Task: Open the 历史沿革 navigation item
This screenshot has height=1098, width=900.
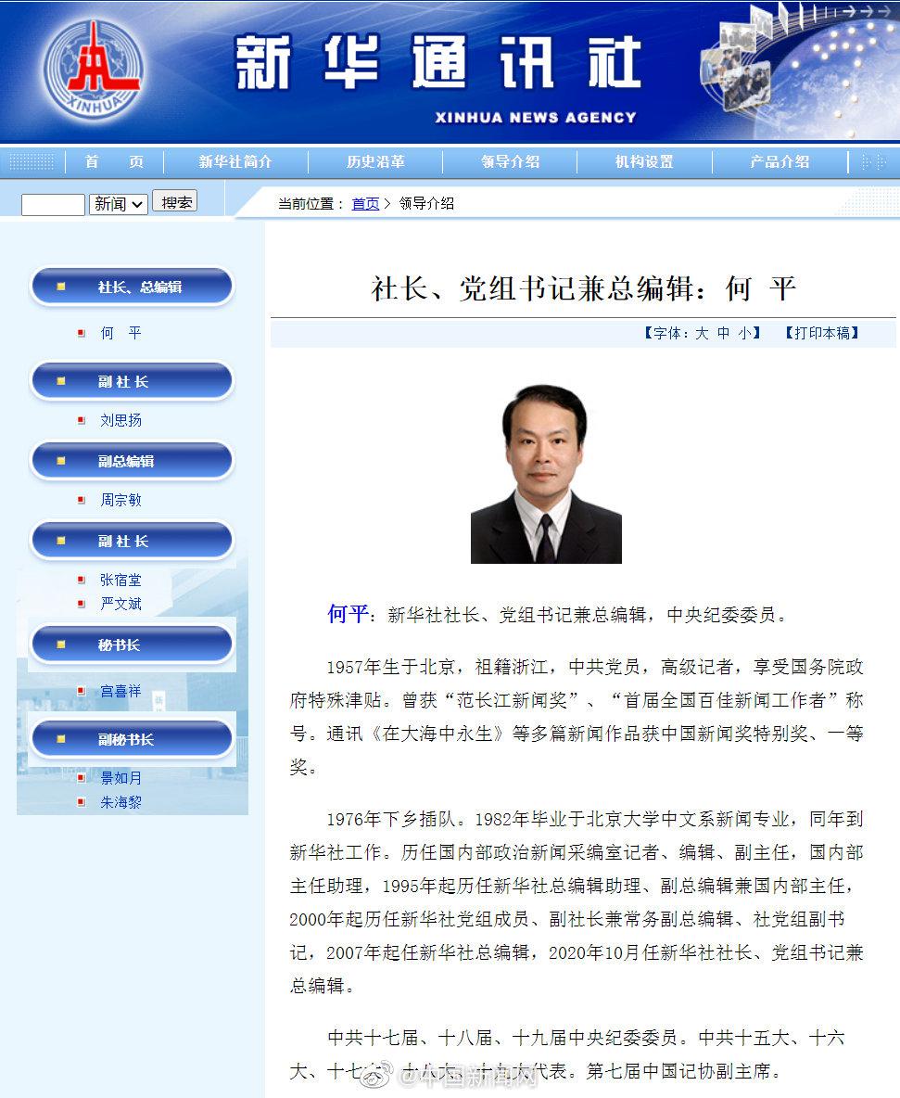Action: coord(375,161)
